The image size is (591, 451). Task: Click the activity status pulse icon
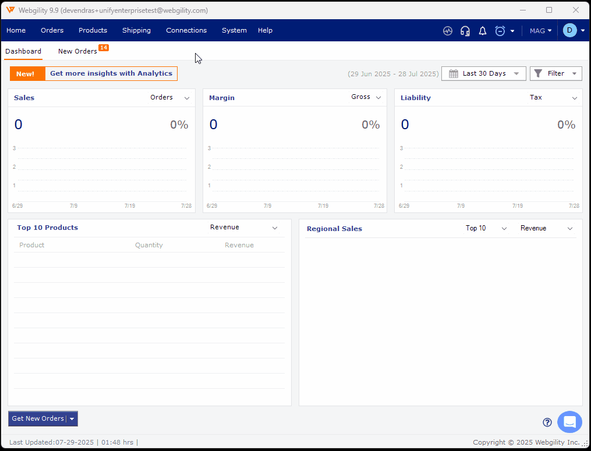pyautogui.click(x=447, y=30)
